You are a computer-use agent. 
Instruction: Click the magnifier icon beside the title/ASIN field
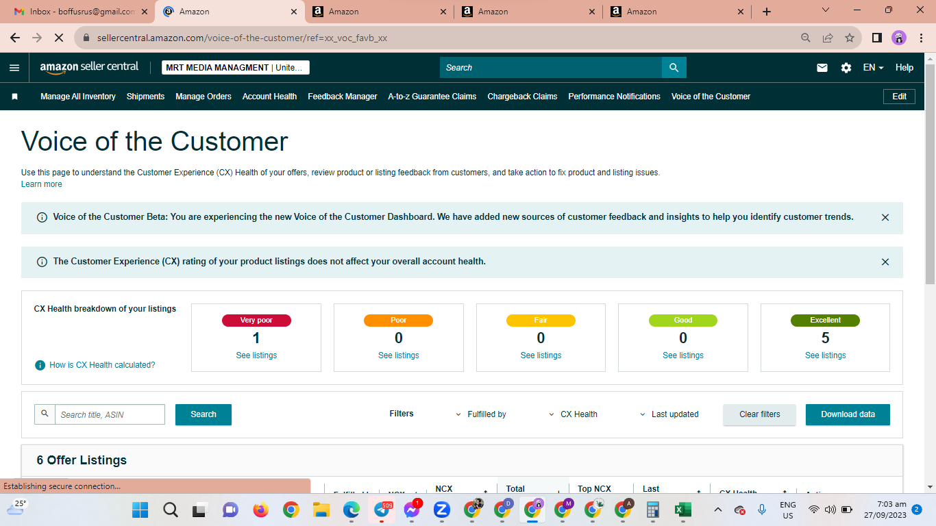[x=45, y=414]
